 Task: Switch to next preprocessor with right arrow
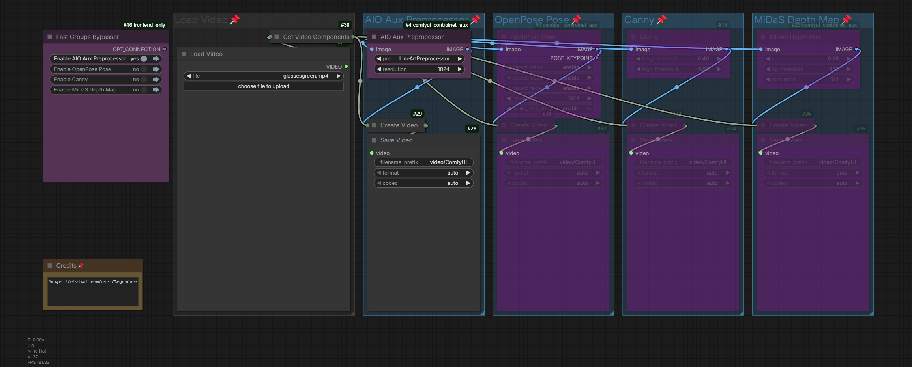pyautogui.click(x=459, y=59)
